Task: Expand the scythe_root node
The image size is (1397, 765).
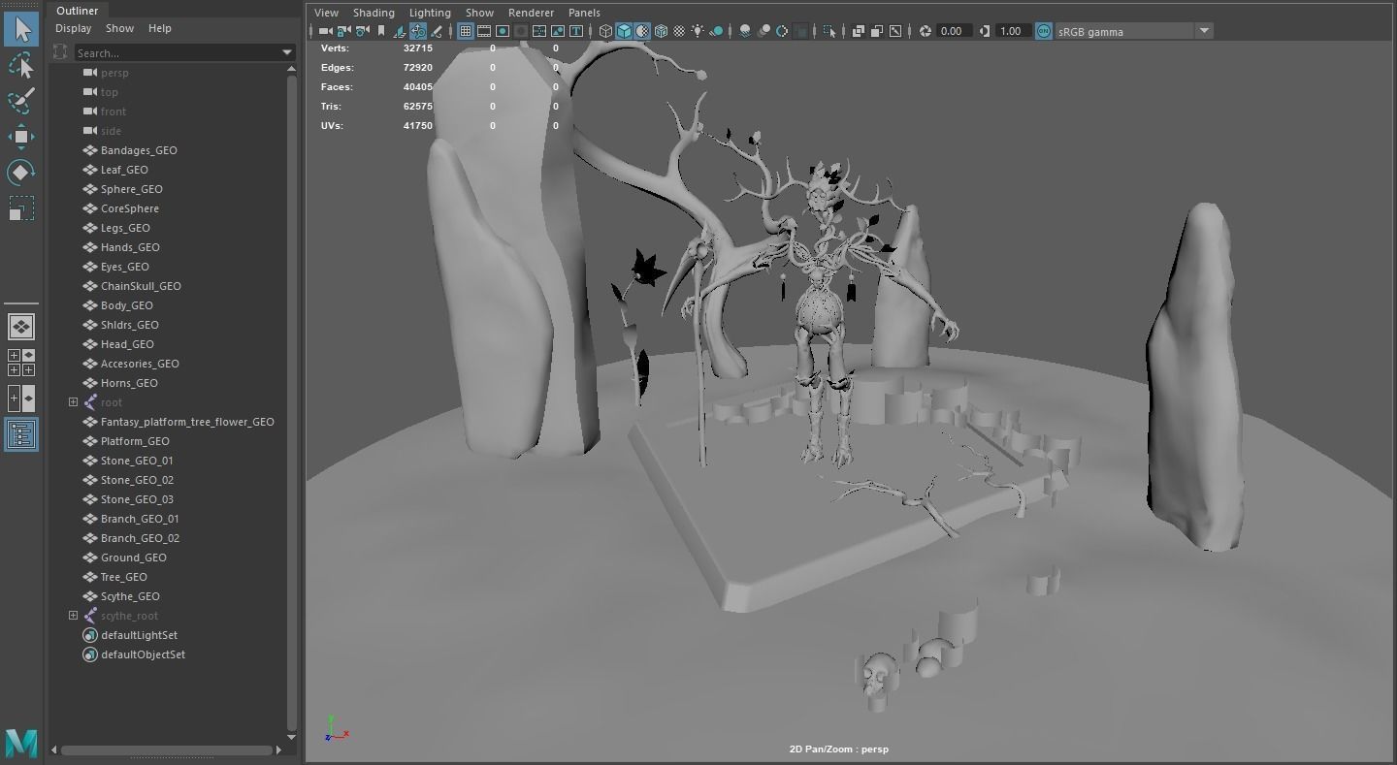Action: [73, 615]
